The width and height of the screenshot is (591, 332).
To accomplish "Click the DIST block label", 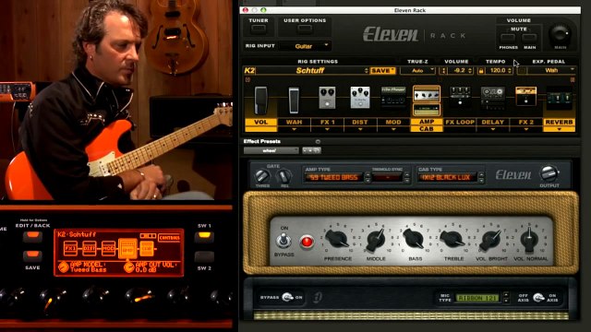I will (x=360, y=122).
